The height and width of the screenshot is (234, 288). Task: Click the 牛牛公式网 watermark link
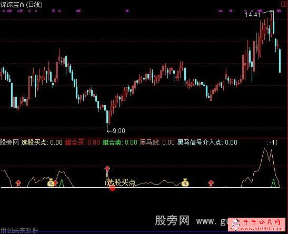click(x=261, y=222)
